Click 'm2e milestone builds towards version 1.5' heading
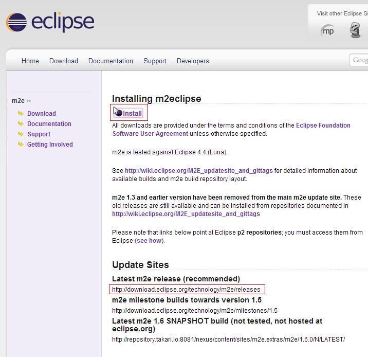368x357 pixels. (187, 300)
